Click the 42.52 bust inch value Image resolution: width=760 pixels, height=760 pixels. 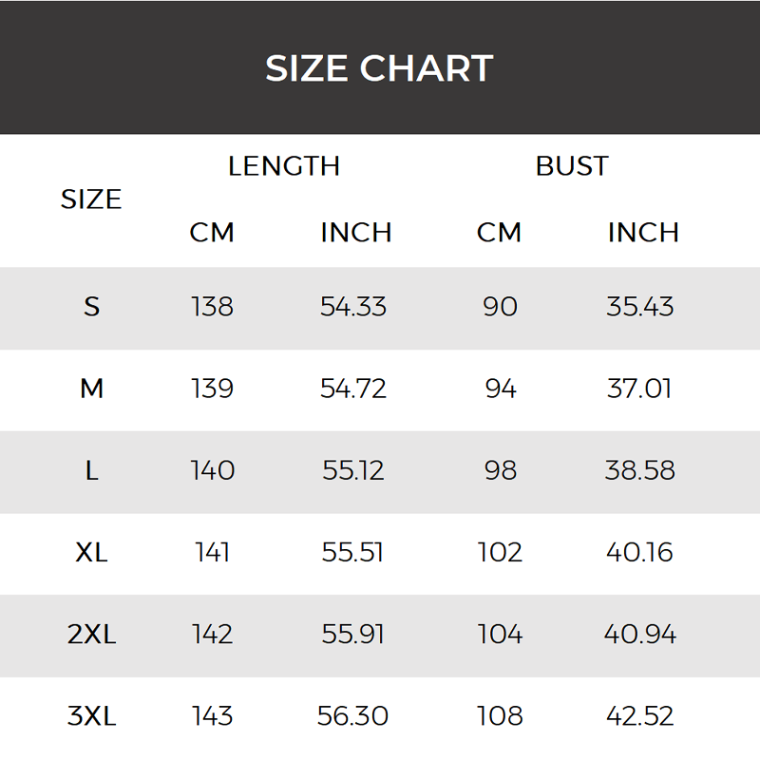640,715
